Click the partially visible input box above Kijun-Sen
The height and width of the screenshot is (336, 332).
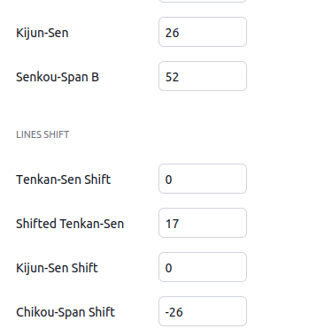click(x=203, y=1)
